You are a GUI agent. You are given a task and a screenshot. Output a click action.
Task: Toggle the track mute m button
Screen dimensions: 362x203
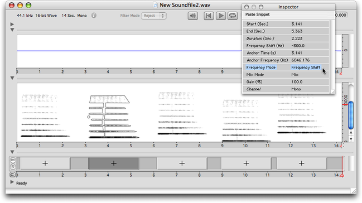[13, 160]
